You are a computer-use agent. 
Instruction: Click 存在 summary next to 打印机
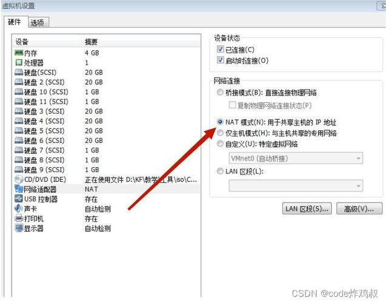point(92,219)
